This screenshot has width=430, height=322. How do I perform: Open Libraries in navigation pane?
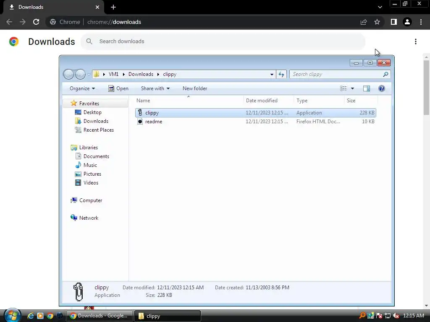coord(88,147)
